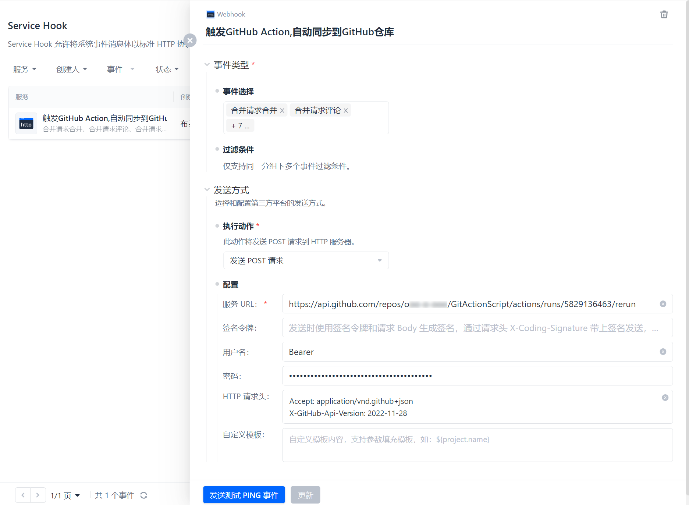Open the 服务 filter dropdown
Screen dimensions: 689x505
click(x=25, y=69)
